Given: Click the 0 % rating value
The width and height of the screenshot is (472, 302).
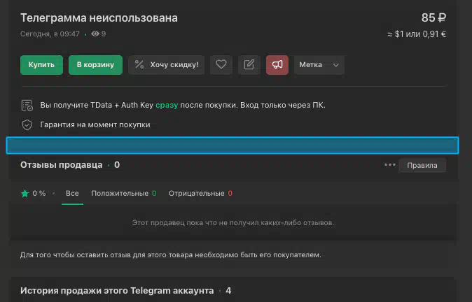Looking at the screenshot, I should click(x=39, y=194).
